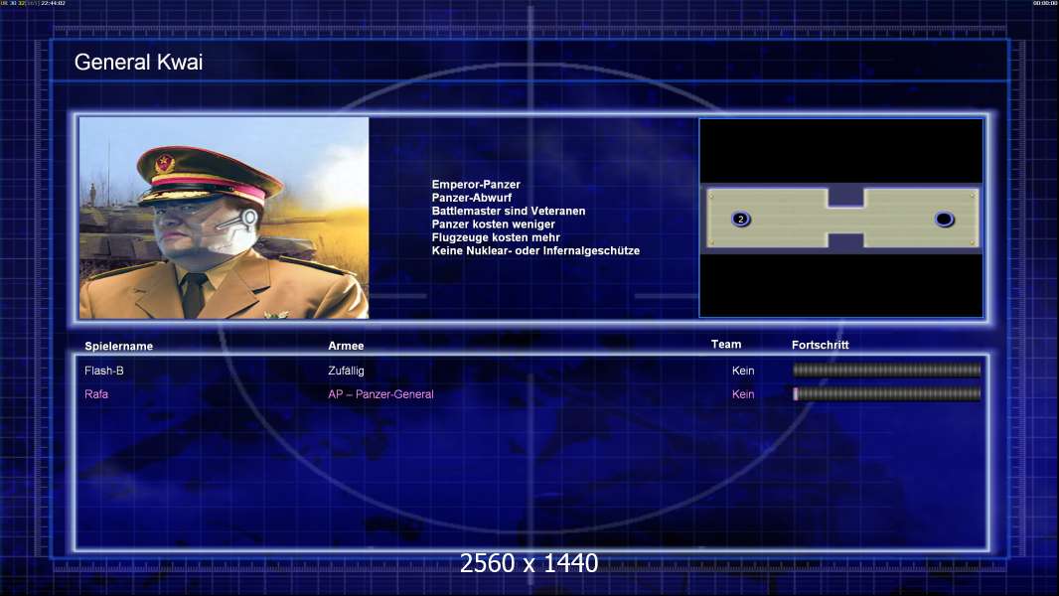This screenshot has height=596, width=1059.
Task: Click the Team column header
Action: coord(726,345)
